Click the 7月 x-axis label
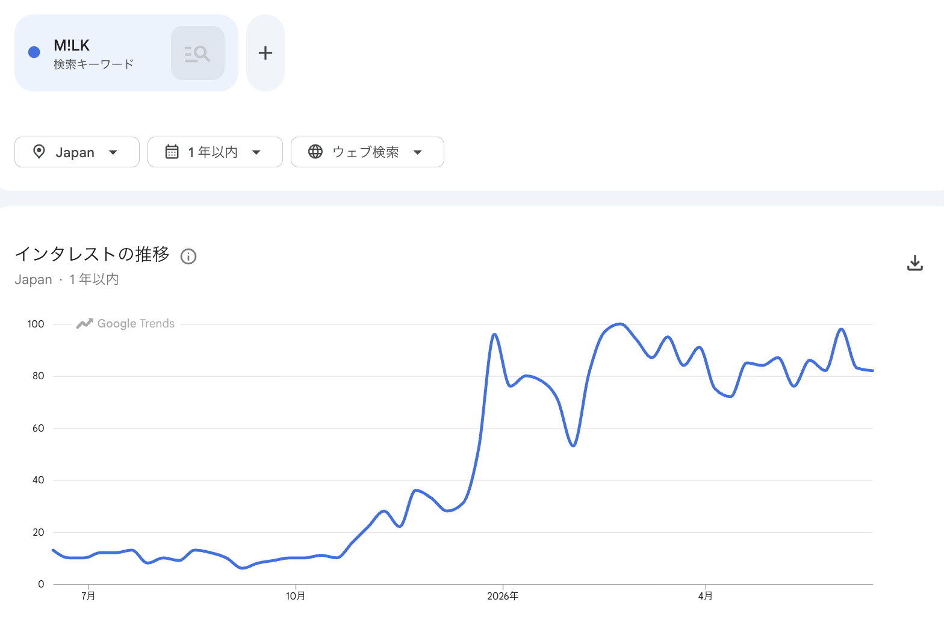 click(x=88, y=596)
